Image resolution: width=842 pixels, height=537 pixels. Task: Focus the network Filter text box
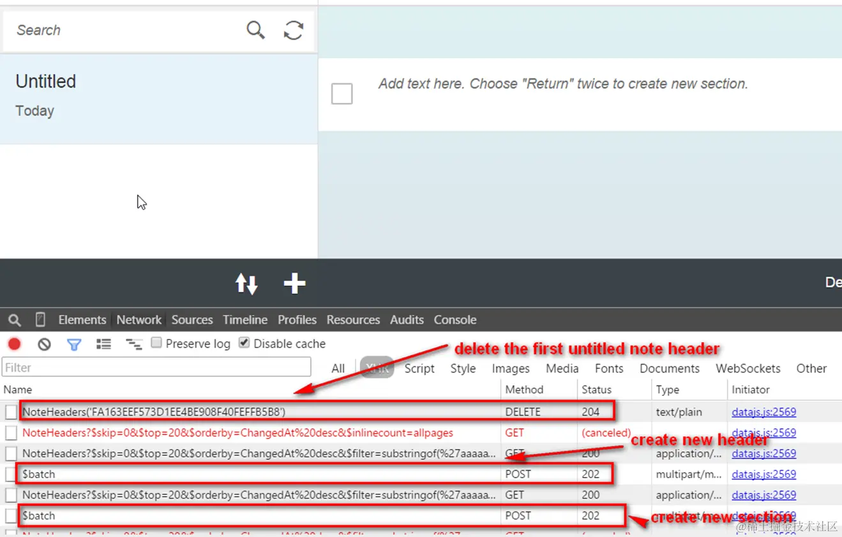coord(156,367)
